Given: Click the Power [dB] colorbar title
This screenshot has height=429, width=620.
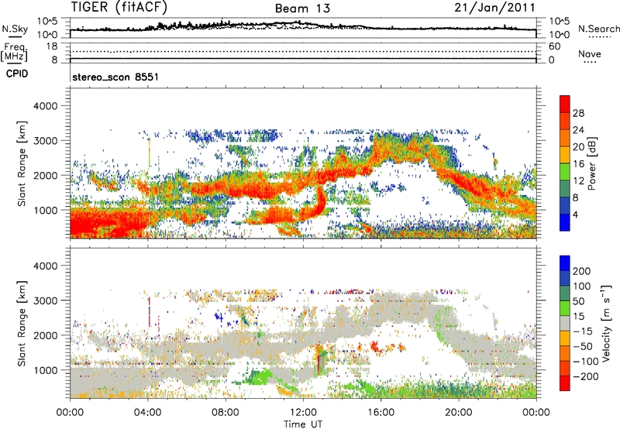Looking at the screenshot, I should click(591, 163).
